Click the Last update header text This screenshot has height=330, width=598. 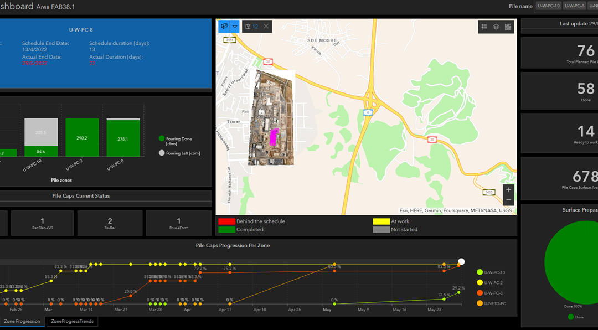pyautogui.click(x=579, y=24)
